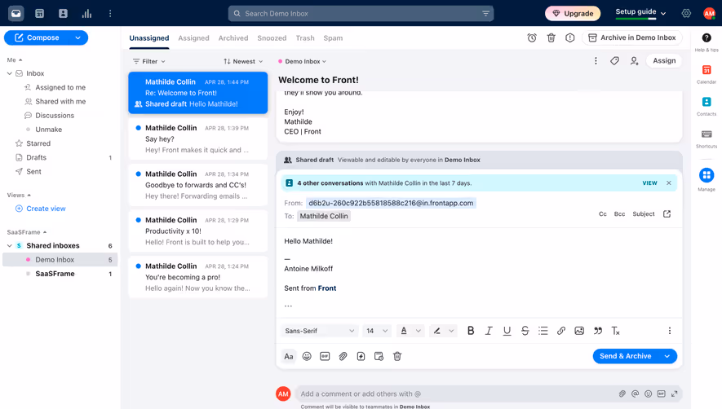The image size is (722, 409).
Task: Open Shortcuts in right sidebar
Action: (706, 139)
